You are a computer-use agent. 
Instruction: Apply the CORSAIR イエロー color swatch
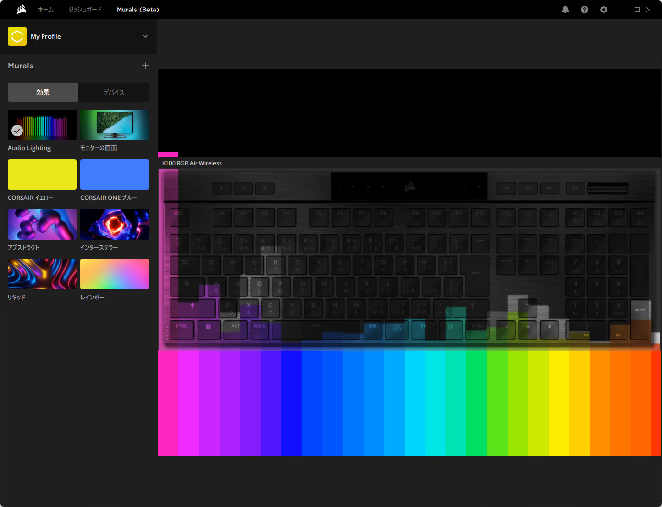click(42, 175)
